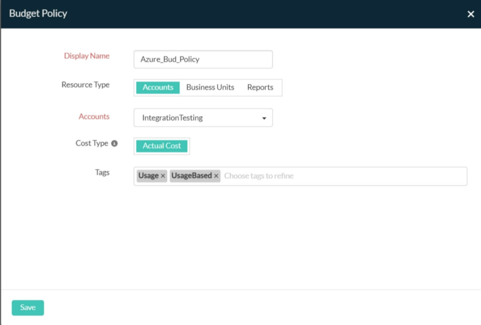The image size is (481, 325).
Task: Open the IntegrationTesting accounts dropdown
Action: pyautogui.click(x=203, y=118)
